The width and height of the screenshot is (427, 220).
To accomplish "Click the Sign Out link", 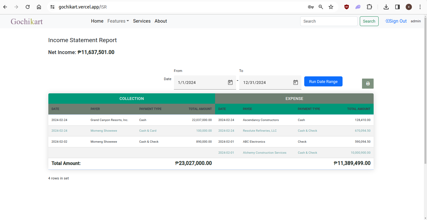I will (x=396, y=21).
